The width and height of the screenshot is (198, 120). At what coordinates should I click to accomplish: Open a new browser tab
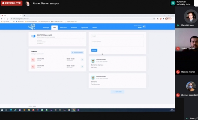(x=24, y=16)
